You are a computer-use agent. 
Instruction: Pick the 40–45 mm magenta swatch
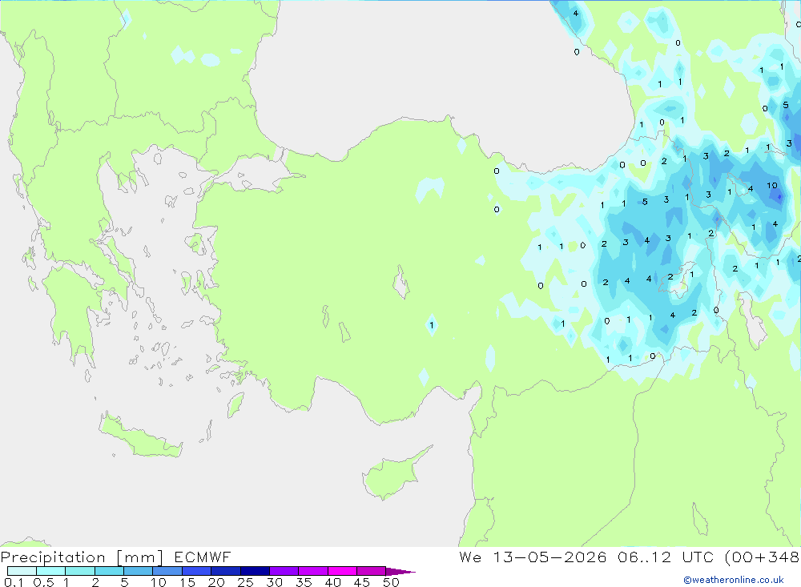tap(342, 571)
